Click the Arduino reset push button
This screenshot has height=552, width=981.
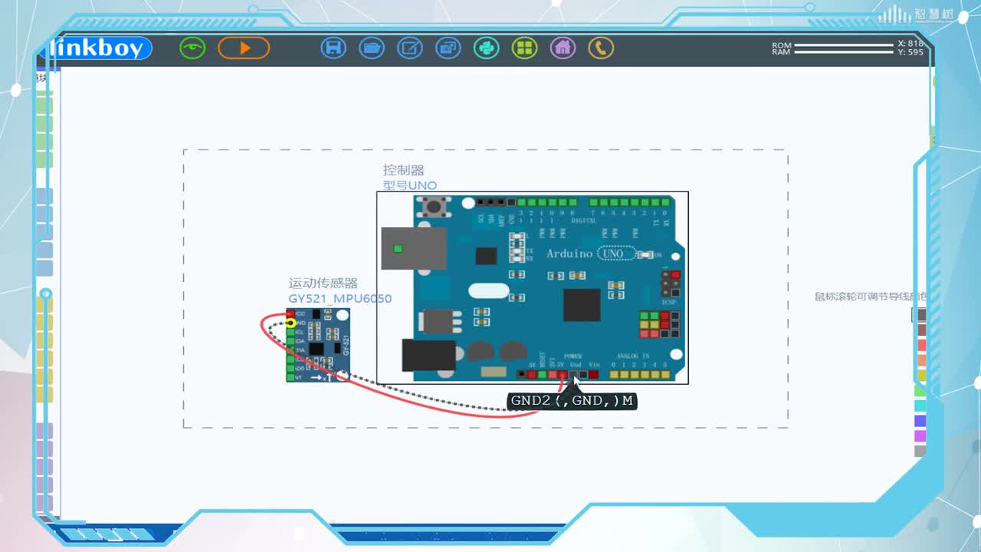point(435,205)
